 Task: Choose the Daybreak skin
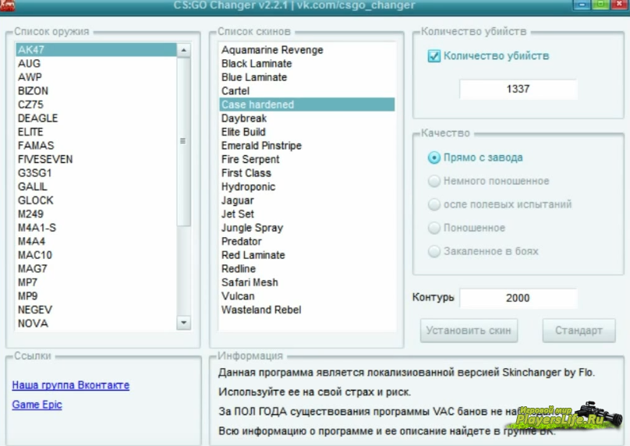coord(307,119)
